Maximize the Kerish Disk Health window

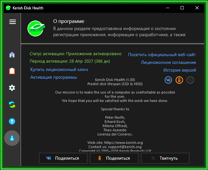click(x=182, y=8)
